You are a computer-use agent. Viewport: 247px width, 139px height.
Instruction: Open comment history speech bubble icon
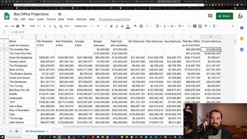pos(210,16)
